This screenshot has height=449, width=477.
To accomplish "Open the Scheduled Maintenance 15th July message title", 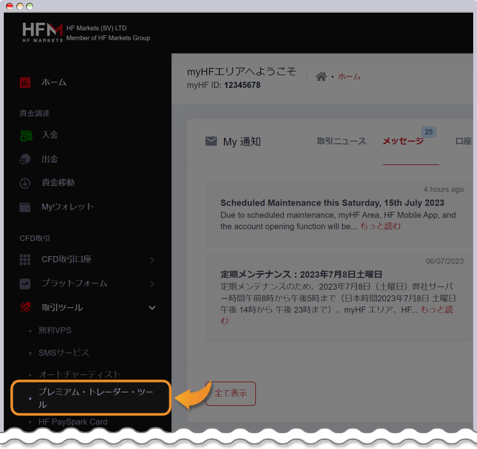I will click(332, 203).
